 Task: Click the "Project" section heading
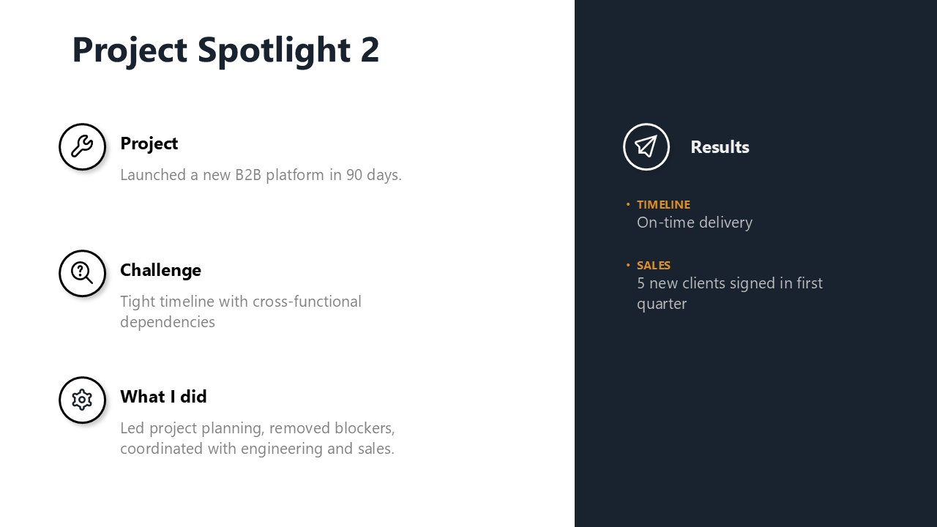[149, 143]
